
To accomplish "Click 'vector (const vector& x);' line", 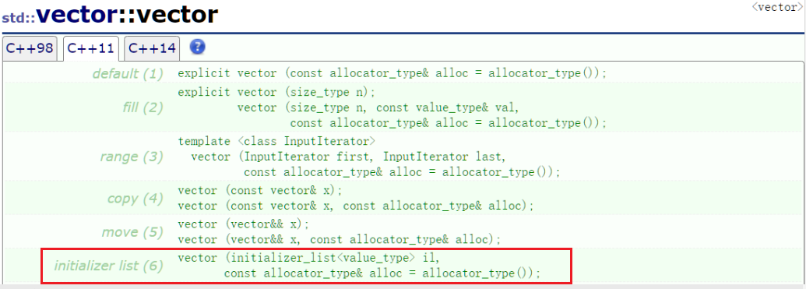I will (x=260, y=191).
